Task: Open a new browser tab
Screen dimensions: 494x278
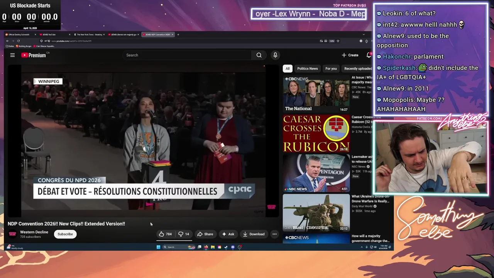Action: pyautogui.click(x=178, y=34)
